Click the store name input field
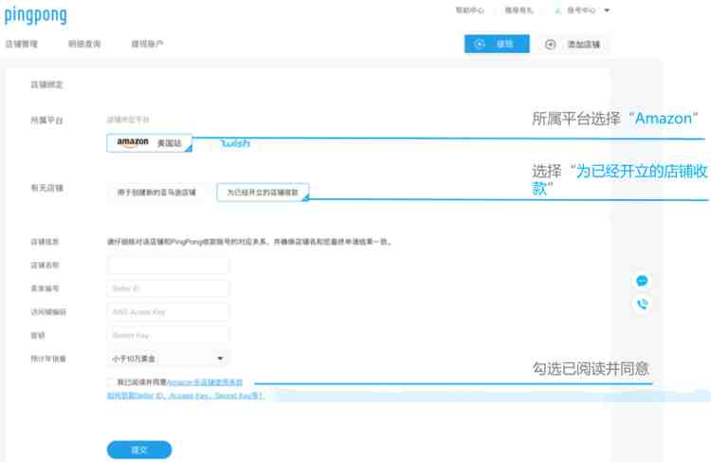 click(x=168, y=265)
